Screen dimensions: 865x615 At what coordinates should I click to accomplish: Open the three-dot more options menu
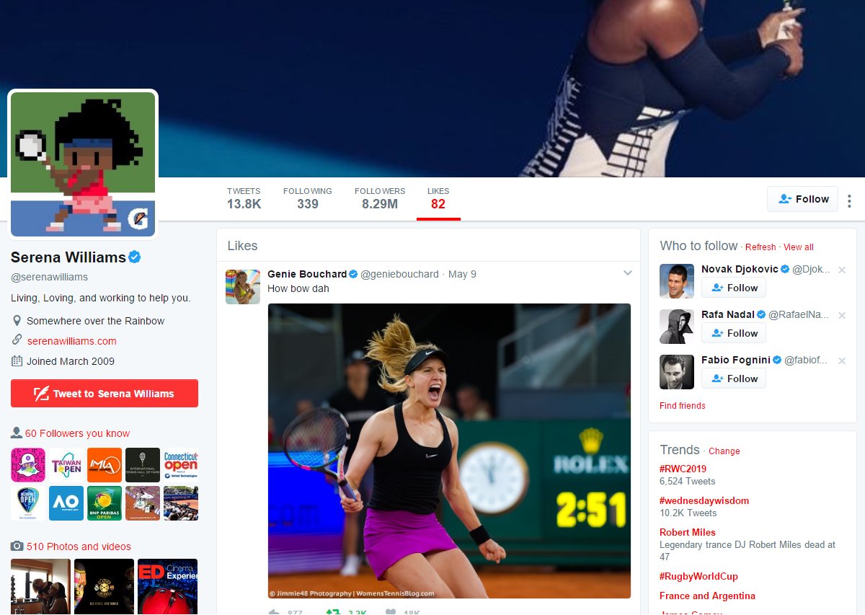coord(850,200)
